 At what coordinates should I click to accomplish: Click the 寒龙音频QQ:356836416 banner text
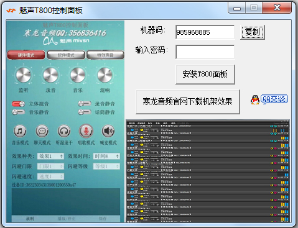tap(65, 33)
